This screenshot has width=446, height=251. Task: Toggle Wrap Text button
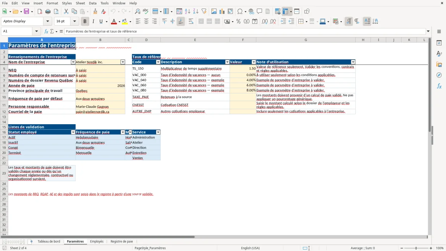tap(191, 22)
